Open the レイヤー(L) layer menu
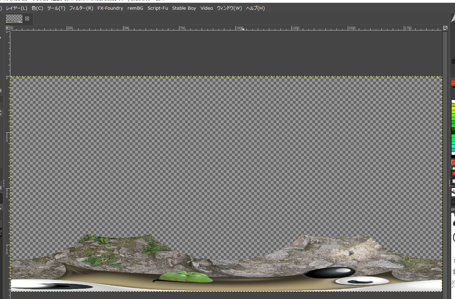Screen dimensions: 455x299 pyautogui.click(x=16, y=8)
